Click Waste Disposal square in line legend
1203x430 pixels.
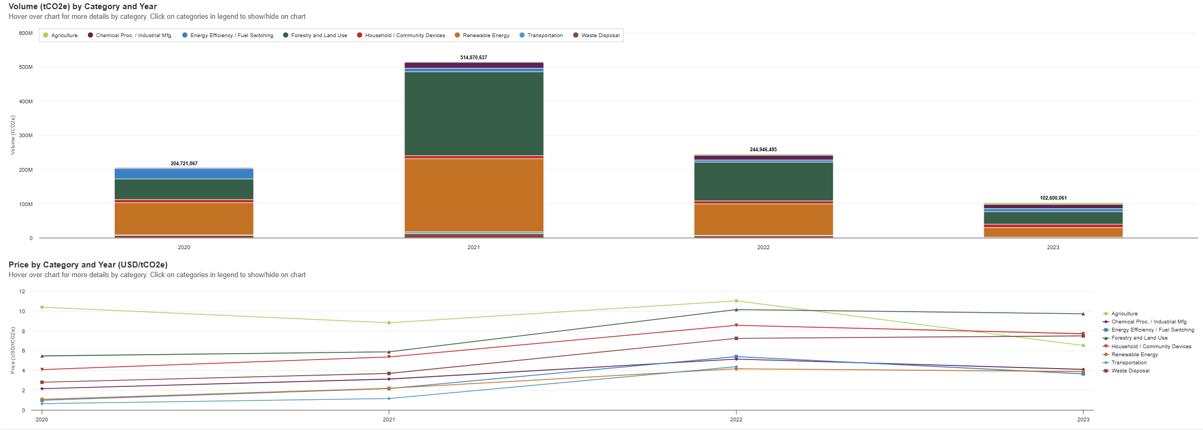[x=1106, y=371]
